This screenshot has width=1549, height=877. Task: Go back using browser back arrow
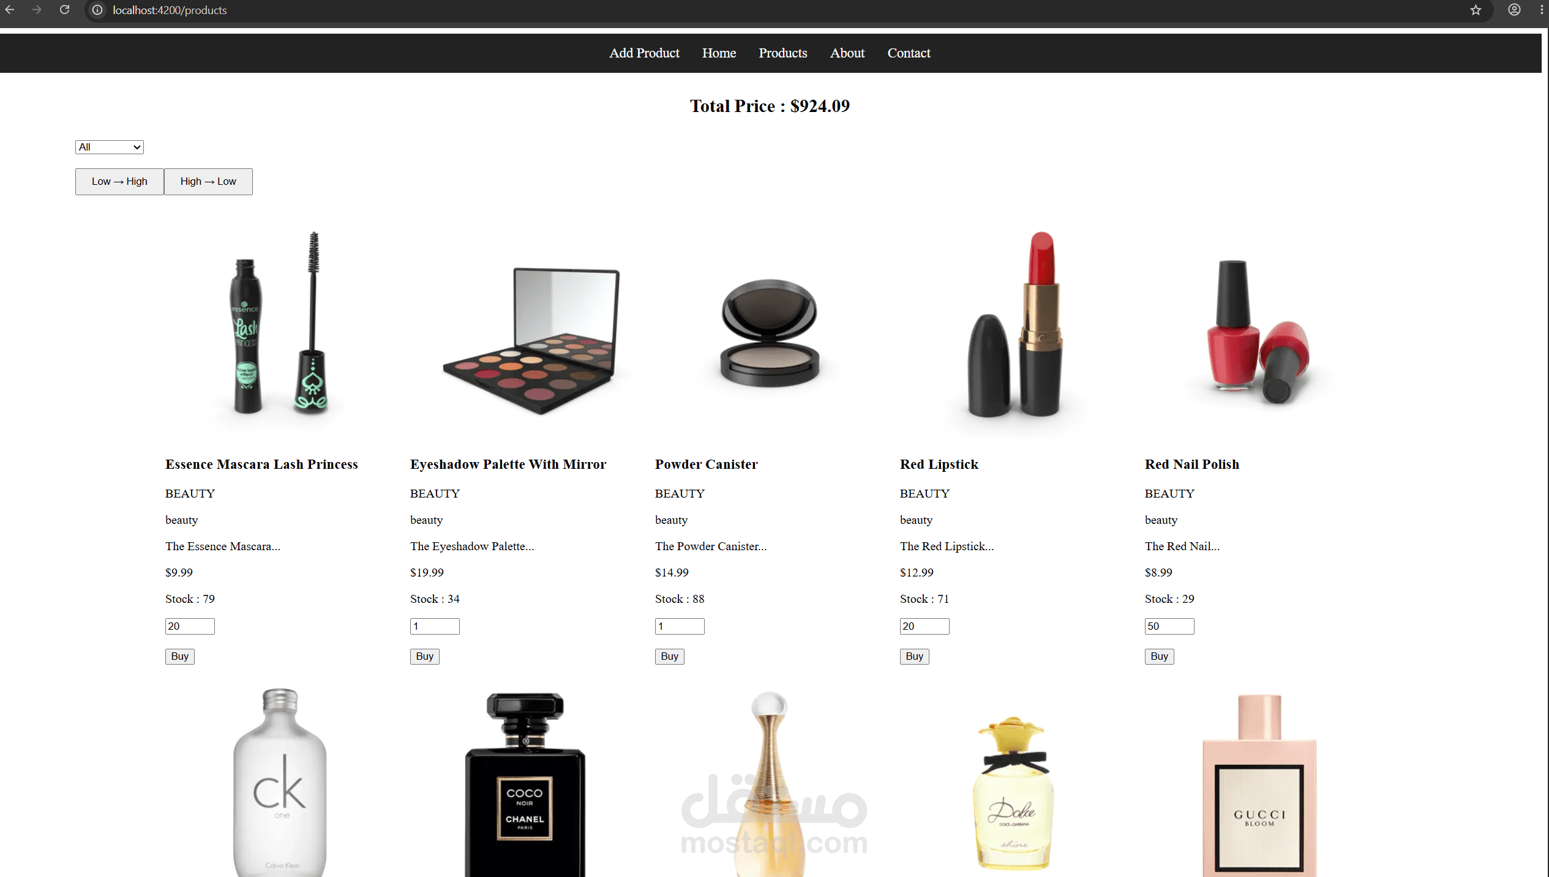(x=10, y=10)
